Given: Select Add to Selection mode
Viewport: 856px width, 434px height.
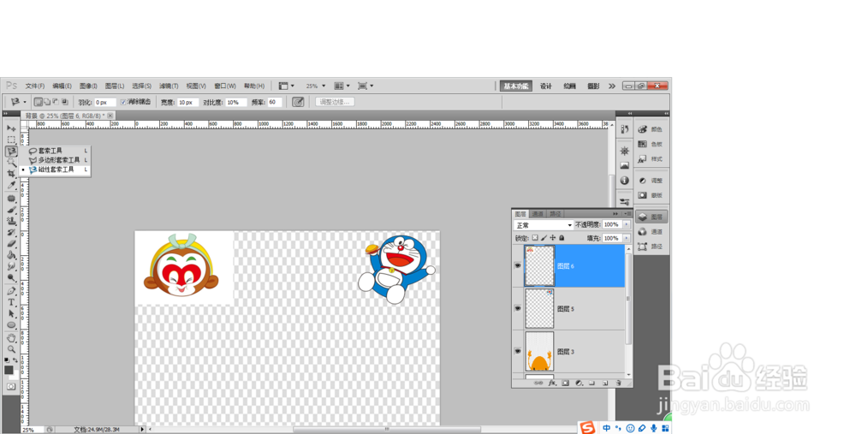Looking at the screenshot, I should (47, 102).
